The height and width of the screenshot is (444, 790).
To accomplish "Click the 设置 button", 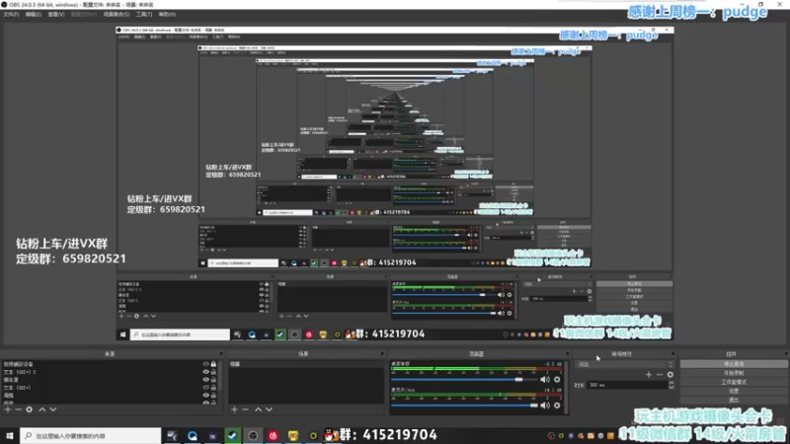I will pyautogui.click(x=734, y=391).
